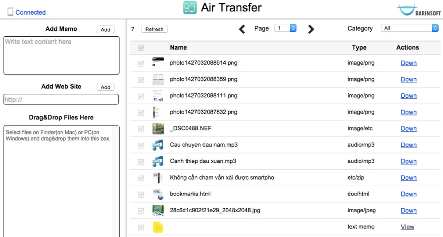Click thumbnail icon of photo1427032088614.png
443x237 pixels.
158,62
